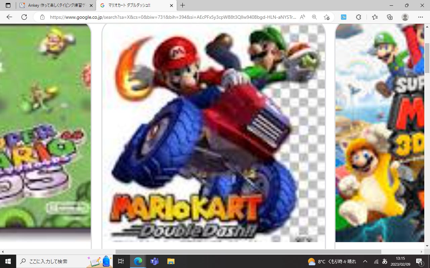
Task: Refresh the current page
Action: tap(24, 17)
